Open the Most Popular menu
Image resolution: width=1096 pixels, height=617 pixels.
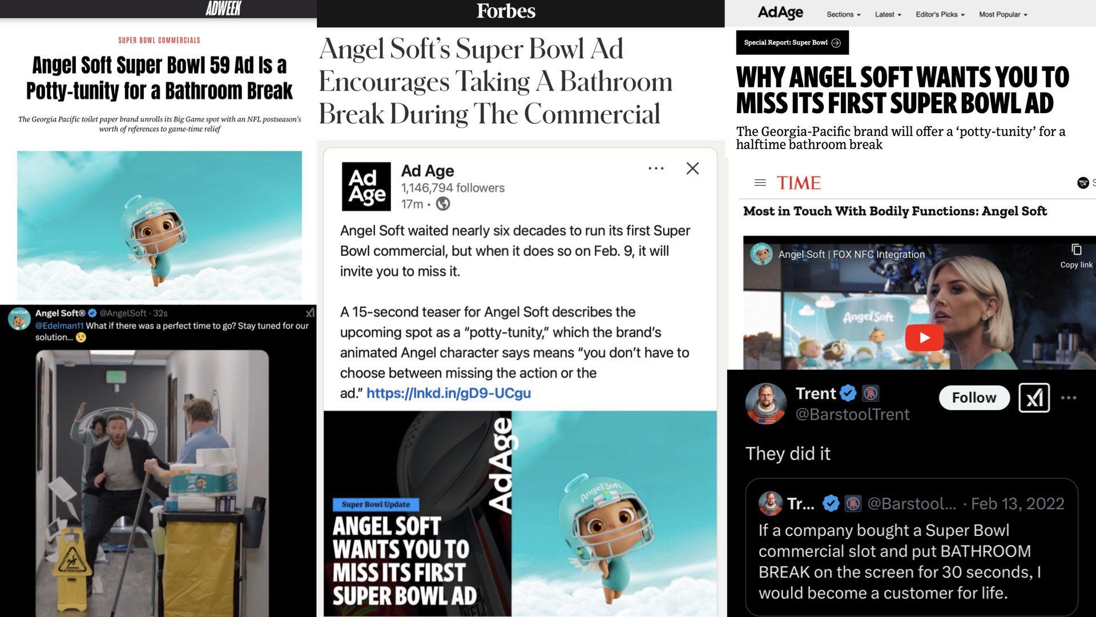[1003, 14]
